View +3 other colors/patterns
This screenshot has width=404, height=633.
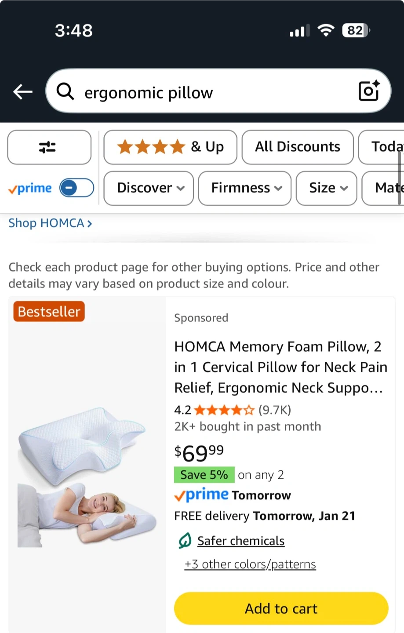[250, 564]
